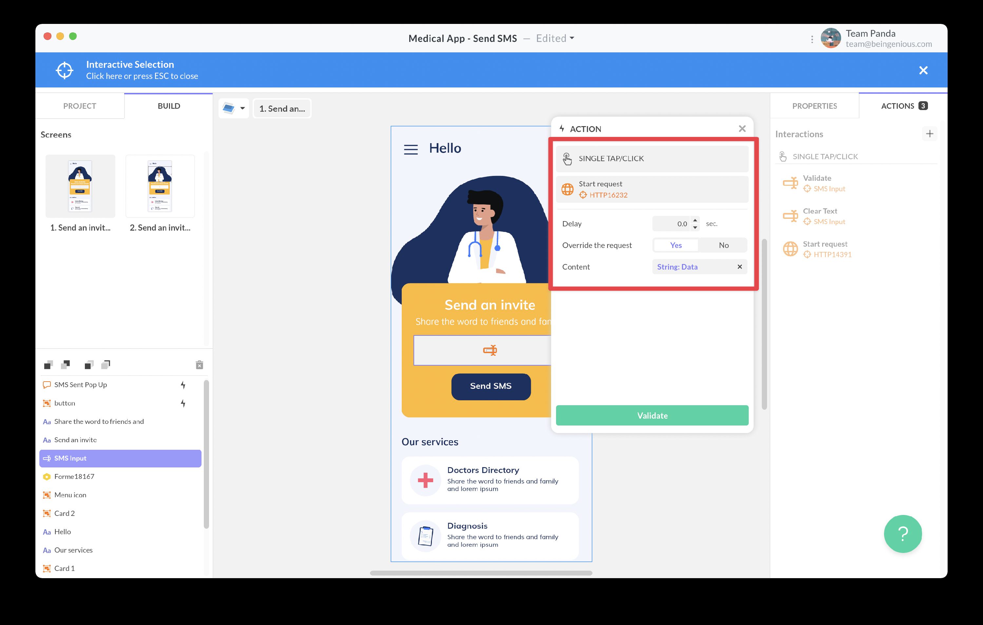Image resolution: width=983 pixels, height=625 pixels.
Task: Open the String: Data content selector
Action: (x=678, y=267)
